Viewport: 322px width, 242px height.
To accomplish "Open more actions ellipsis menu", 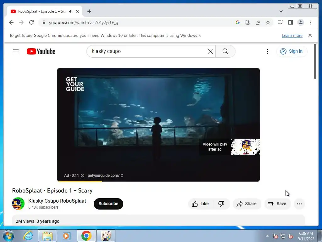I will (x=299, y=204).
